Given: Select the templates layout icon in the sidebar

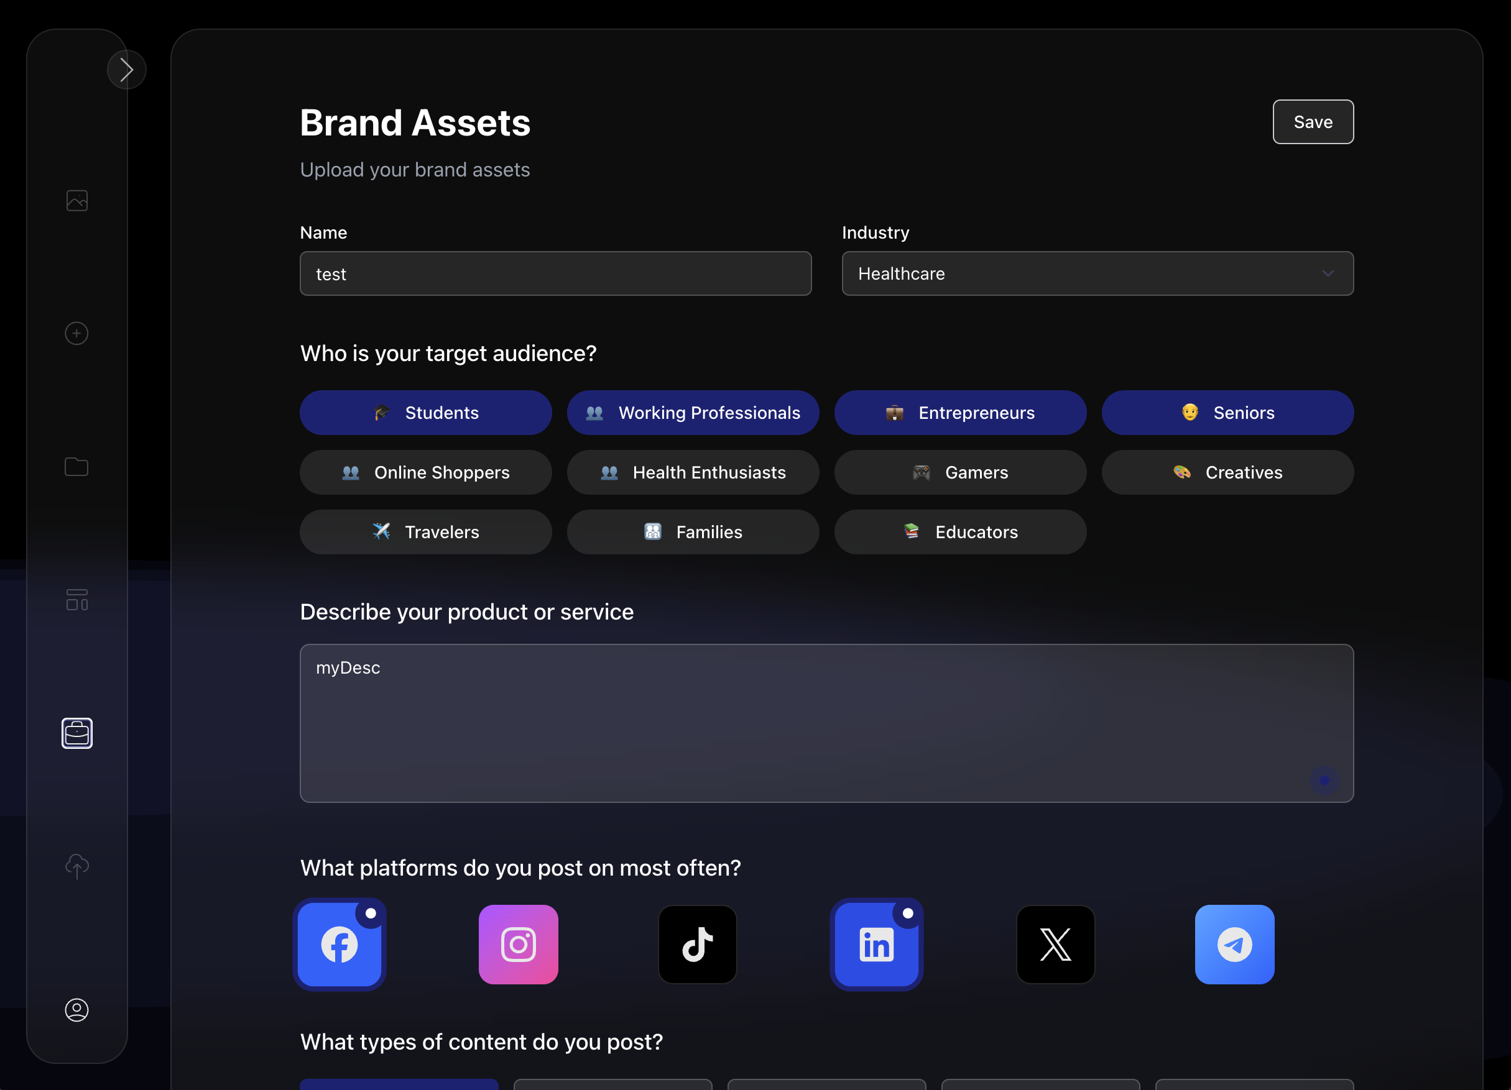Looking at the screenshot, I should coord(77,600).
